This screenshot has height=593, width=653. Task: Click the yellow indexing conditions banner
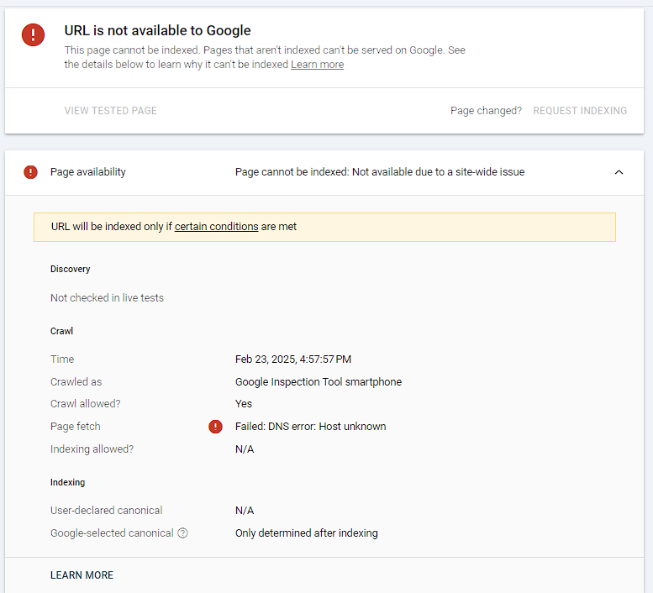click(420, 227)
